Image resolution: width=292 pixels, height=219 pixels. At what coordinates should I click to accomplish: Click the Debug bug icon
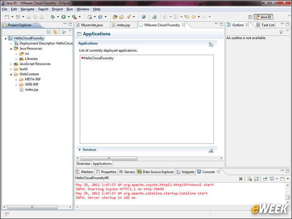(53, 17)
